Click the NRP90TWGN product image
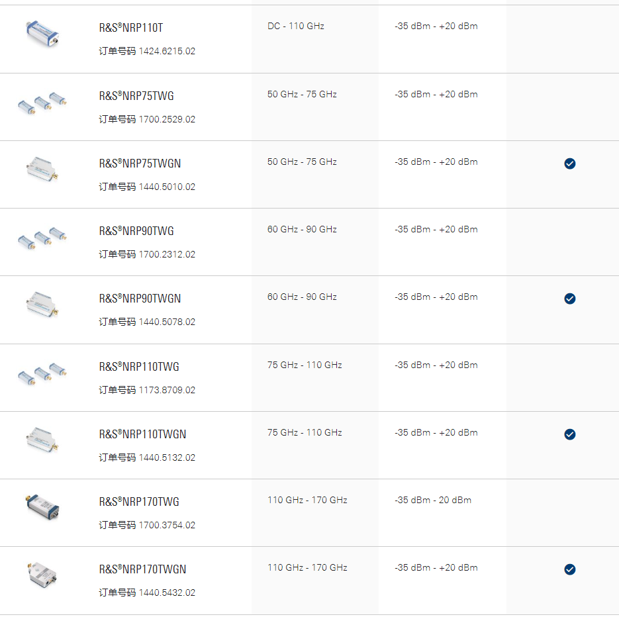 coord(42,304)
